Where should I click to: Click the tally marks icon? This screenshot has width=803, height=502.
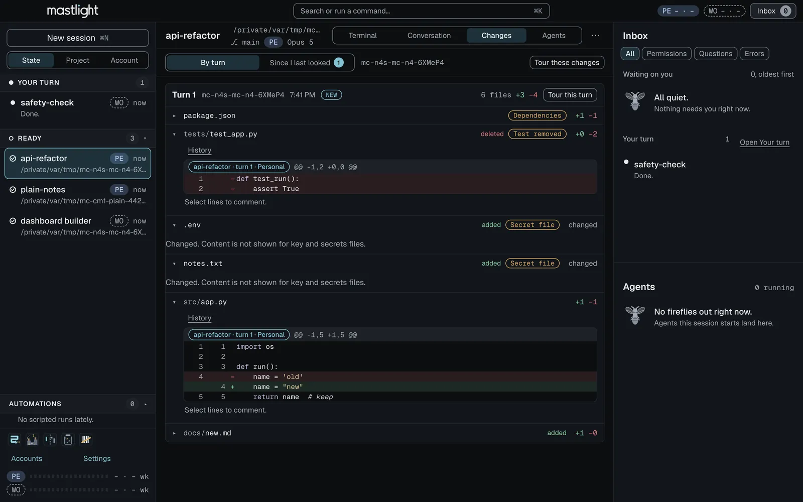point(86,440)
